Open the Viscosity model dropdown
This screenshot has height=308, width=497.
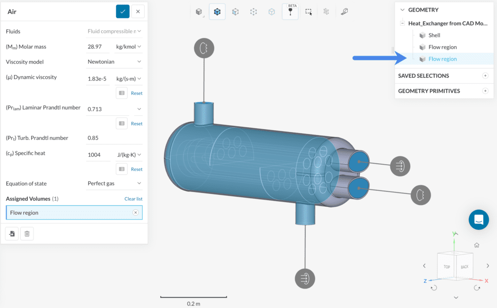tap(114, 62)
